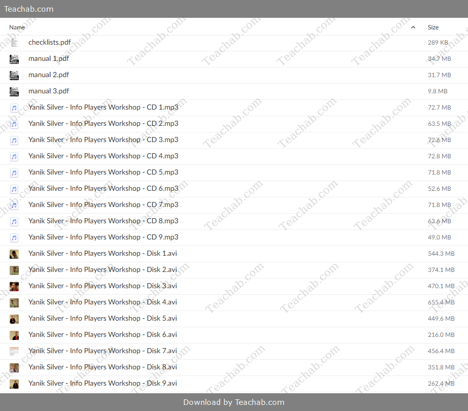Open the Info Players Workshop Disk 6.avi name
Viewport: 468px width, 411px height.
point(103,335)
